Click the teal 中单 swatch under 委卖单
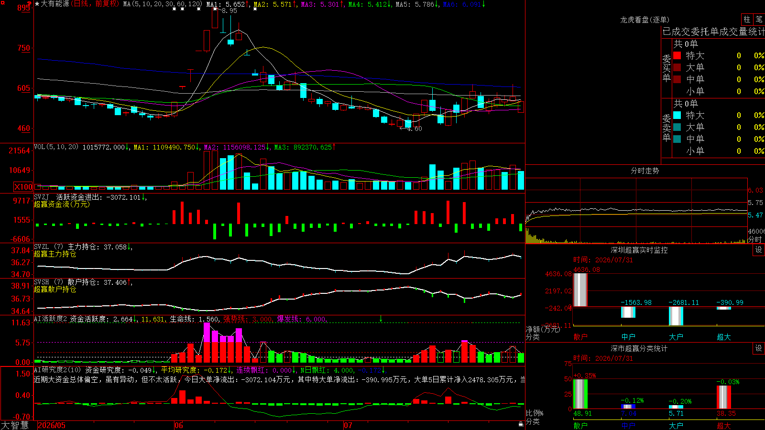765x430 pixels. [x=677, y=139]
